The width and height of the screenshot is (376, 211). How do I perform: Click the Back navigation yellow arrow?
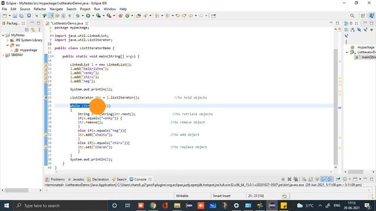(x=190, y=16)
